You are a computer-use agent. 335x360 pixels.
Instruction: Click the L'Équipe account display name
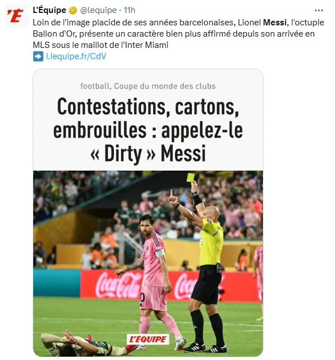[50, 10]
